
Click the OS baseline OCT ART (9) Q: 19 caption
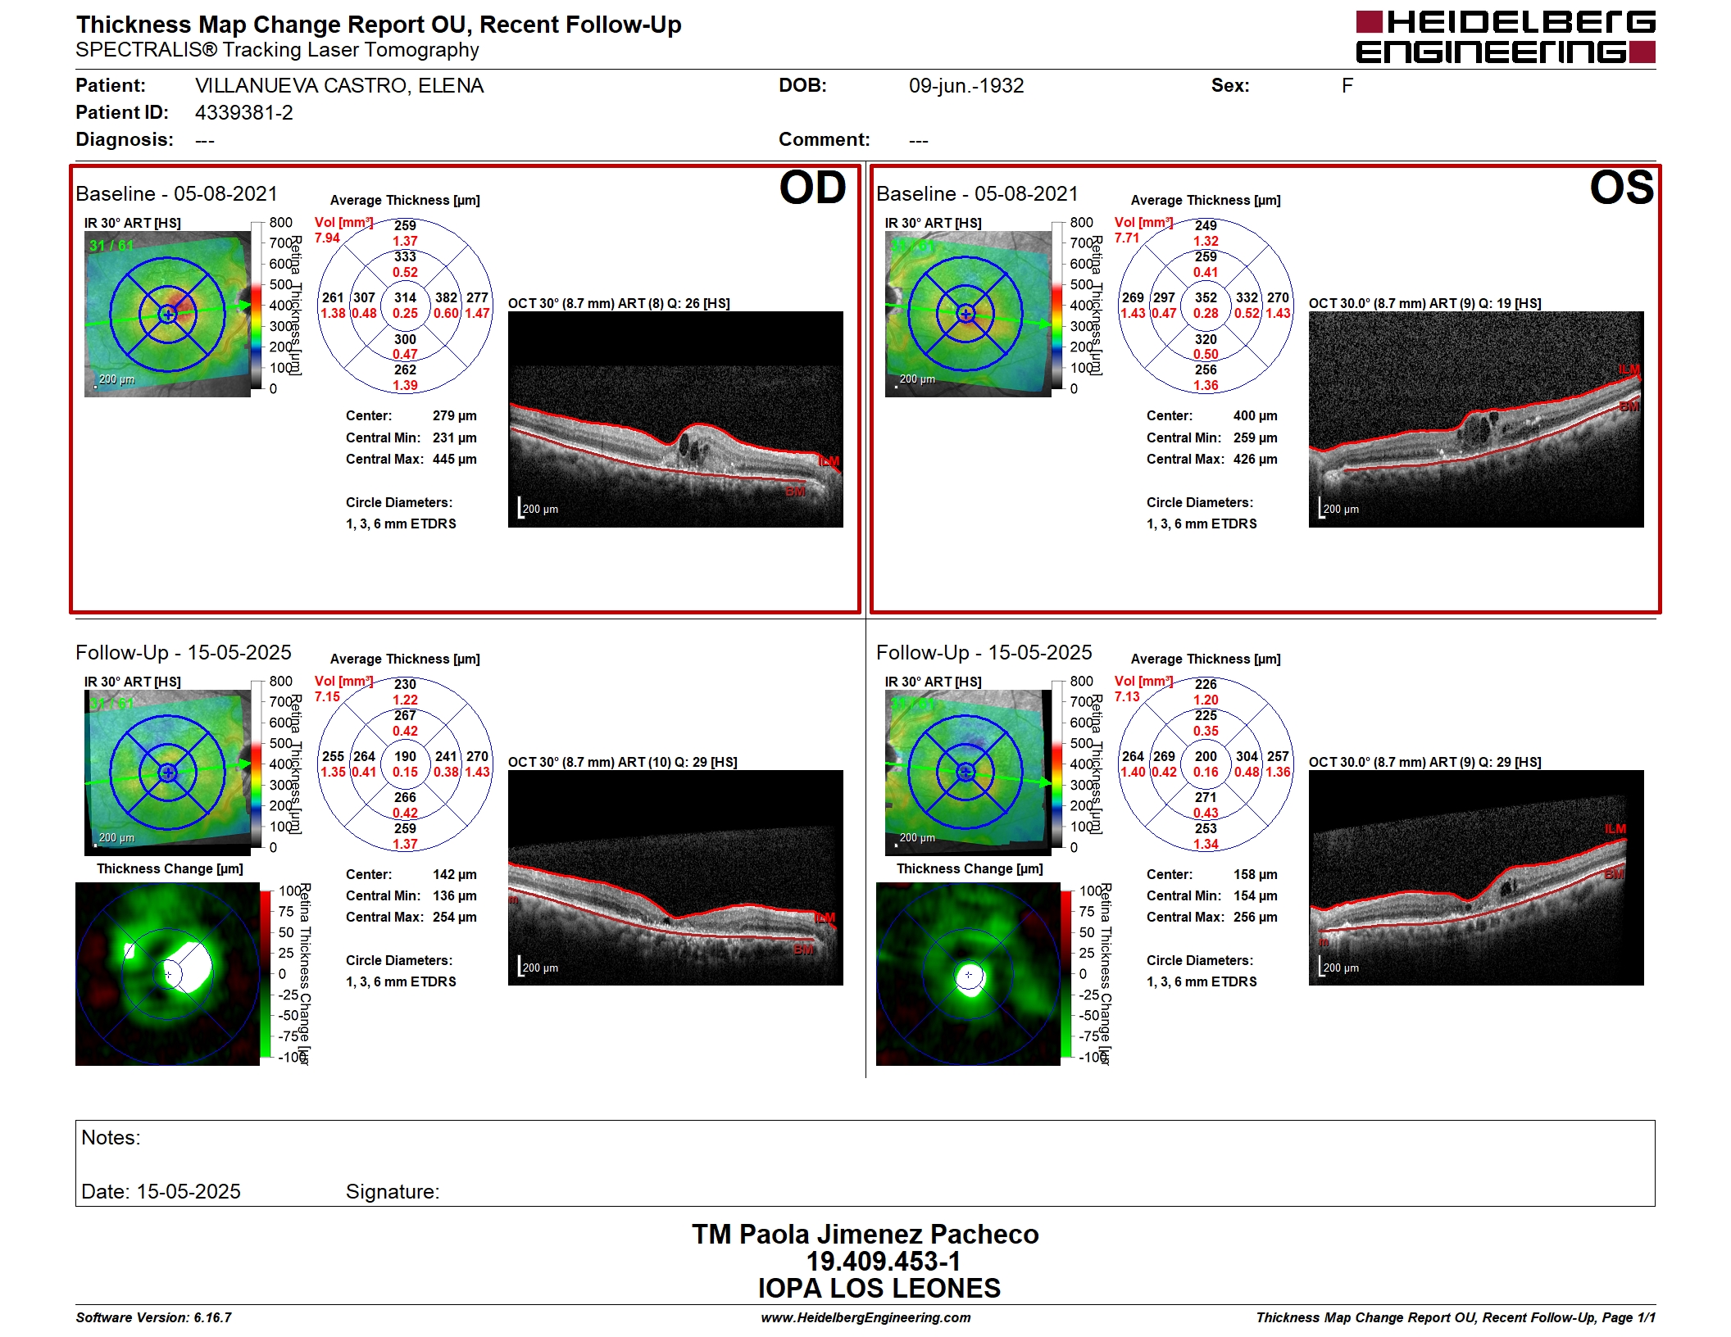[1424, 303]
